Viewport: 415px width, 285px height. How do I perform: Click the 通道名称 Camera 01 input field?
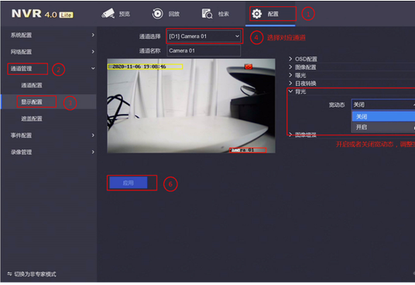[x=204, y=50]
